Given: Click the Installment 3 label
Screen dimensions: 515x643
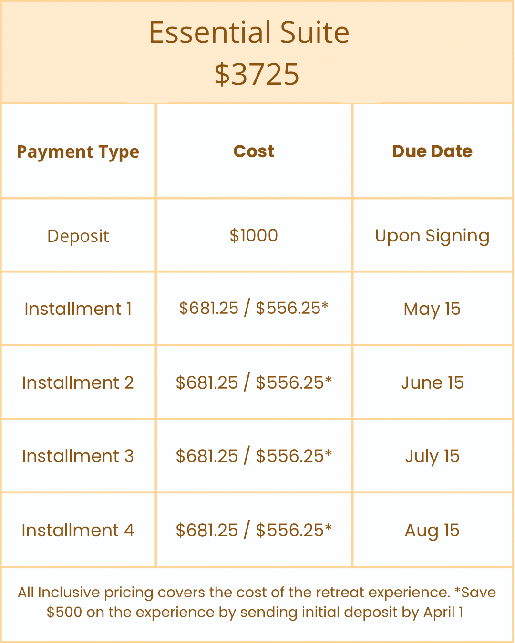Looking at the screenshot, I should pyautogui.click(x=78, y=456).
